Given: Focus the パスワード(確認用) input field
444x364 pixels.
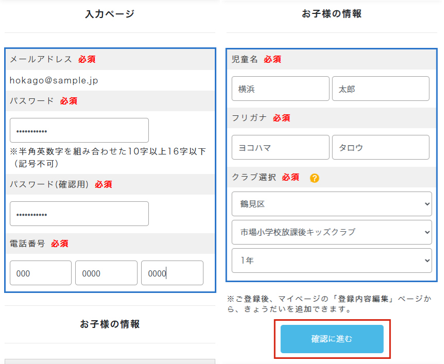Looking at the screenshot, I should click(x=79, y=214).
